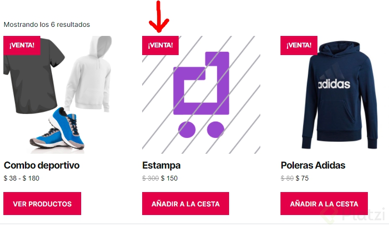Click the ¡VENTA! badge on Poleras Adidas
The image size is (389, 227).
click(x=299, y=45)
